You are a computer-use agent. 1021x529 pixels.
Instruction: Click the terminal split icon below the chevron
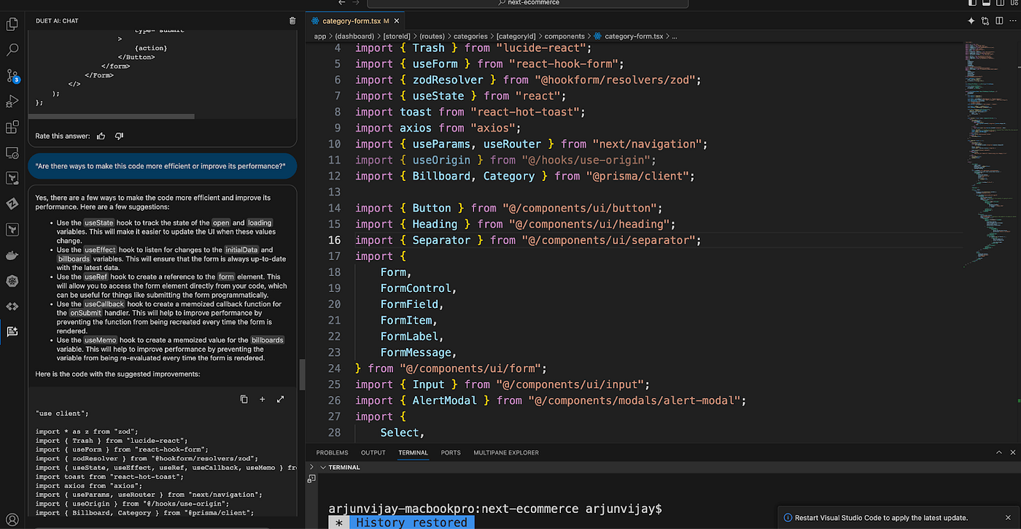311,479
